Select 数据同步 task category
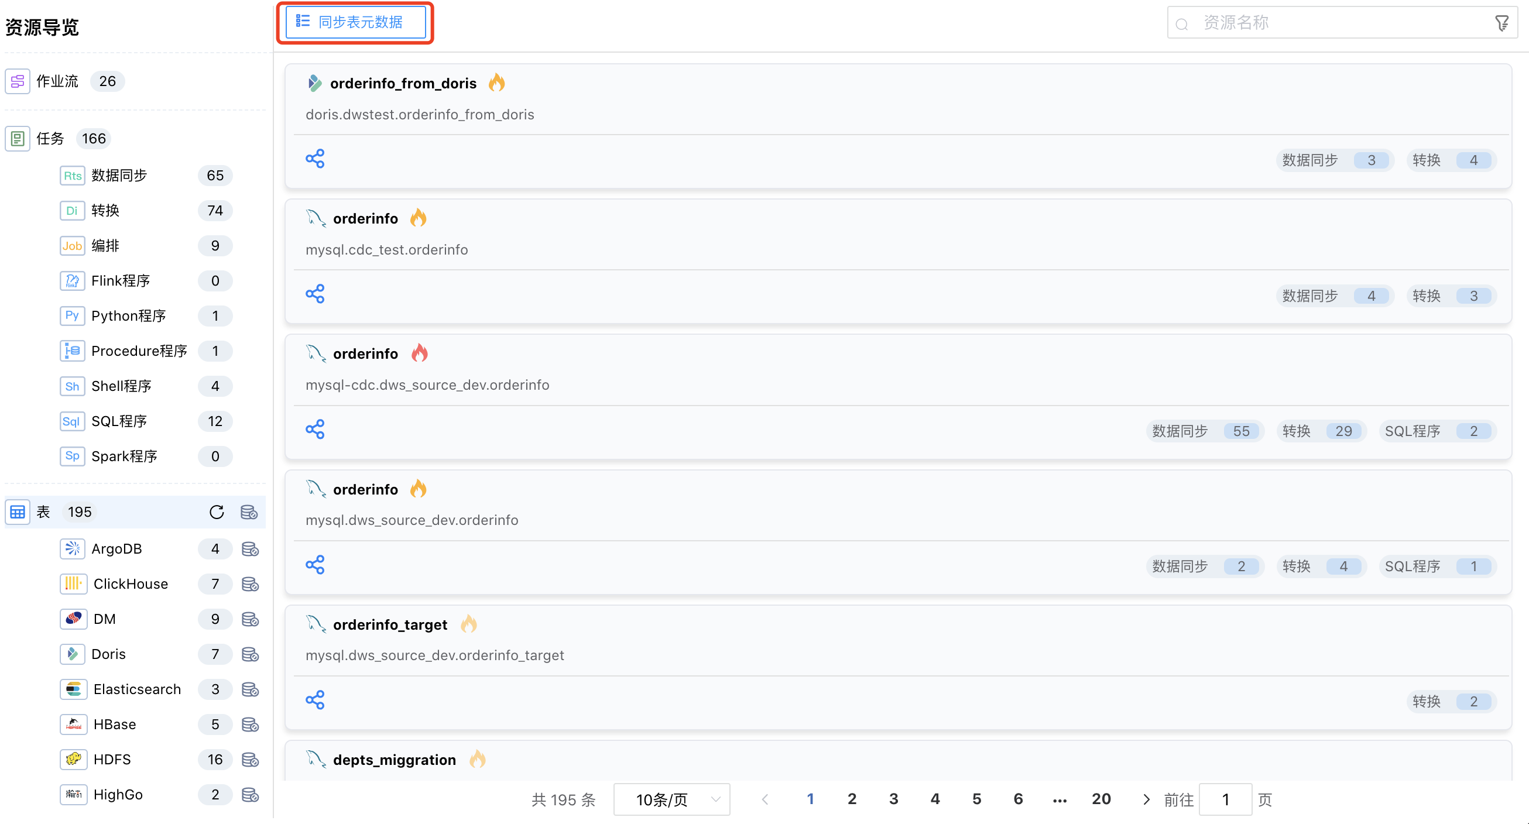Screen dimensions: 1529x824 (119, 176)
